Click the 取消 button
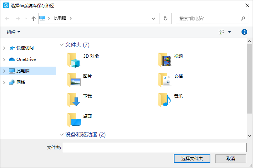Viewport: 253px width, 168px height. pos(231,159)
